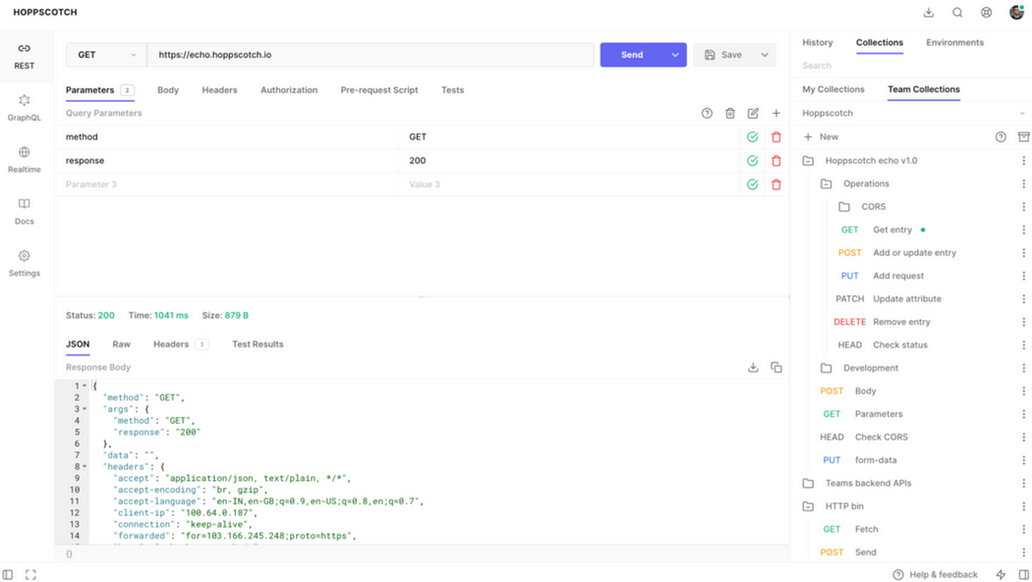Click the Value 3 input field
The width and height of the screenshot is (1032, 582).
pyautogui.click(x=569, y=185)
